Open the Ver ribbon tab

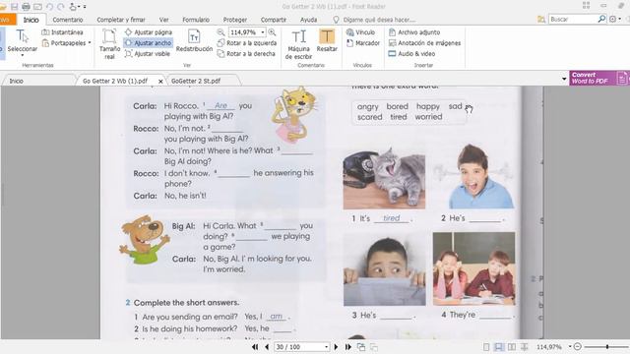pyautogui.click(x=164, y=20)
